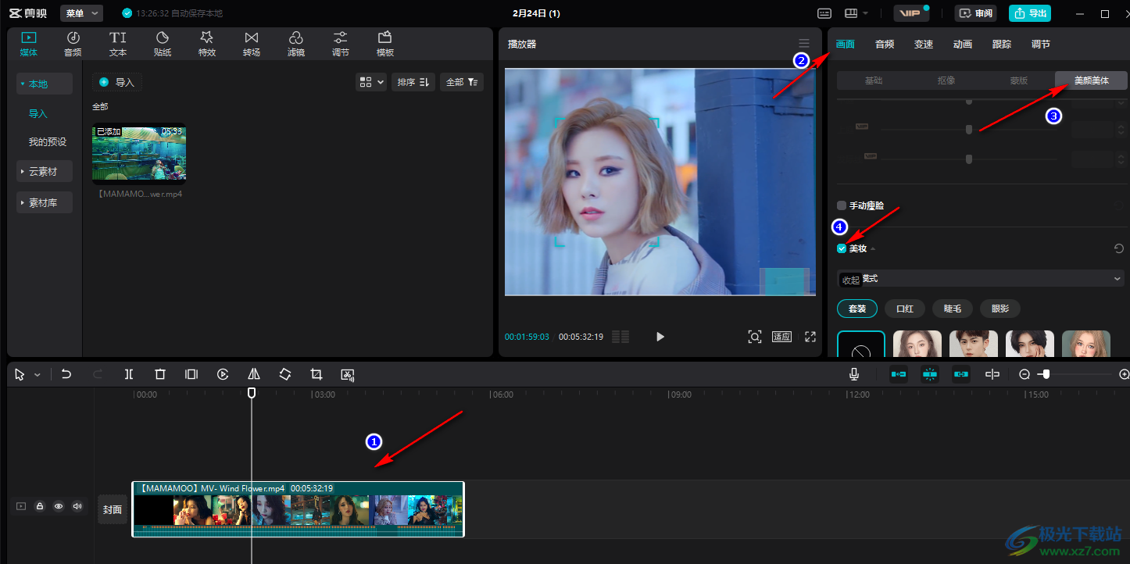Open the 全部 filter dropdown
Screen dimensions: 1130x564
[462, 82]
